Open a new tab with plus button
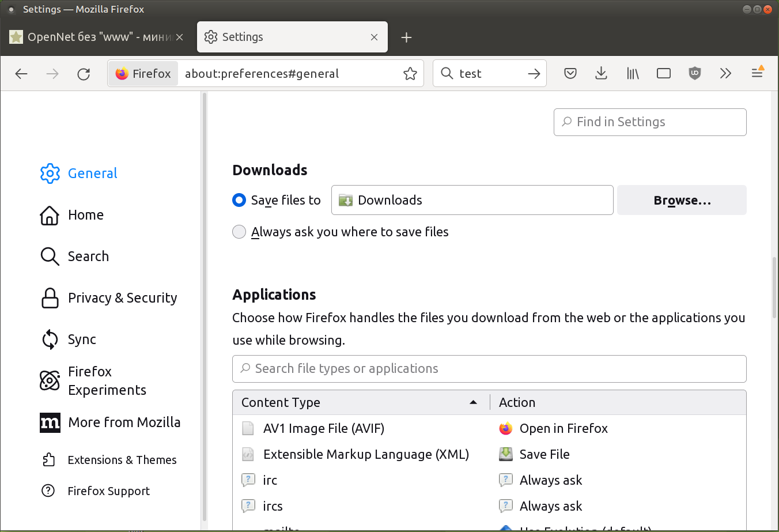The width and height of the screenshot is (779, 532). (x=406, y=37)
